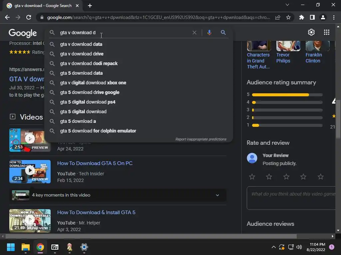341x255 pixels.
Task: Open the GTA V download answers result
Action: 27,79
